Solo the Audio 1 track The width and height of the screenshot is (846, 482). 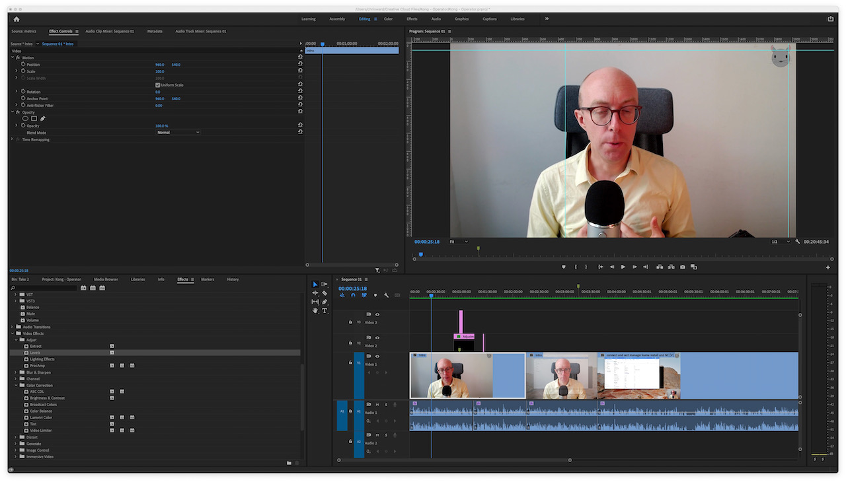tap(386, 405)
